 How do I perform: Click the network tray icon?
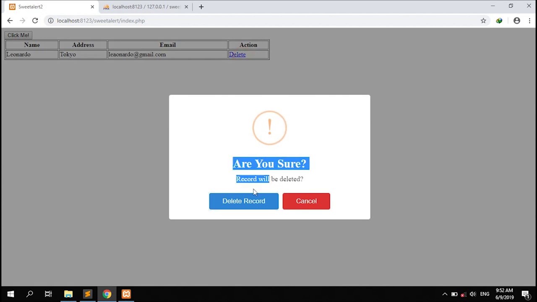click(x=464, y=294)
